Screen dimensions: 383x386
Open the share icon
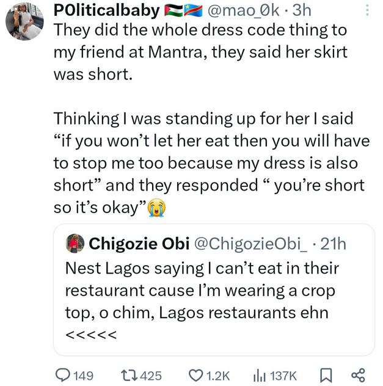(x=358, y=376)
